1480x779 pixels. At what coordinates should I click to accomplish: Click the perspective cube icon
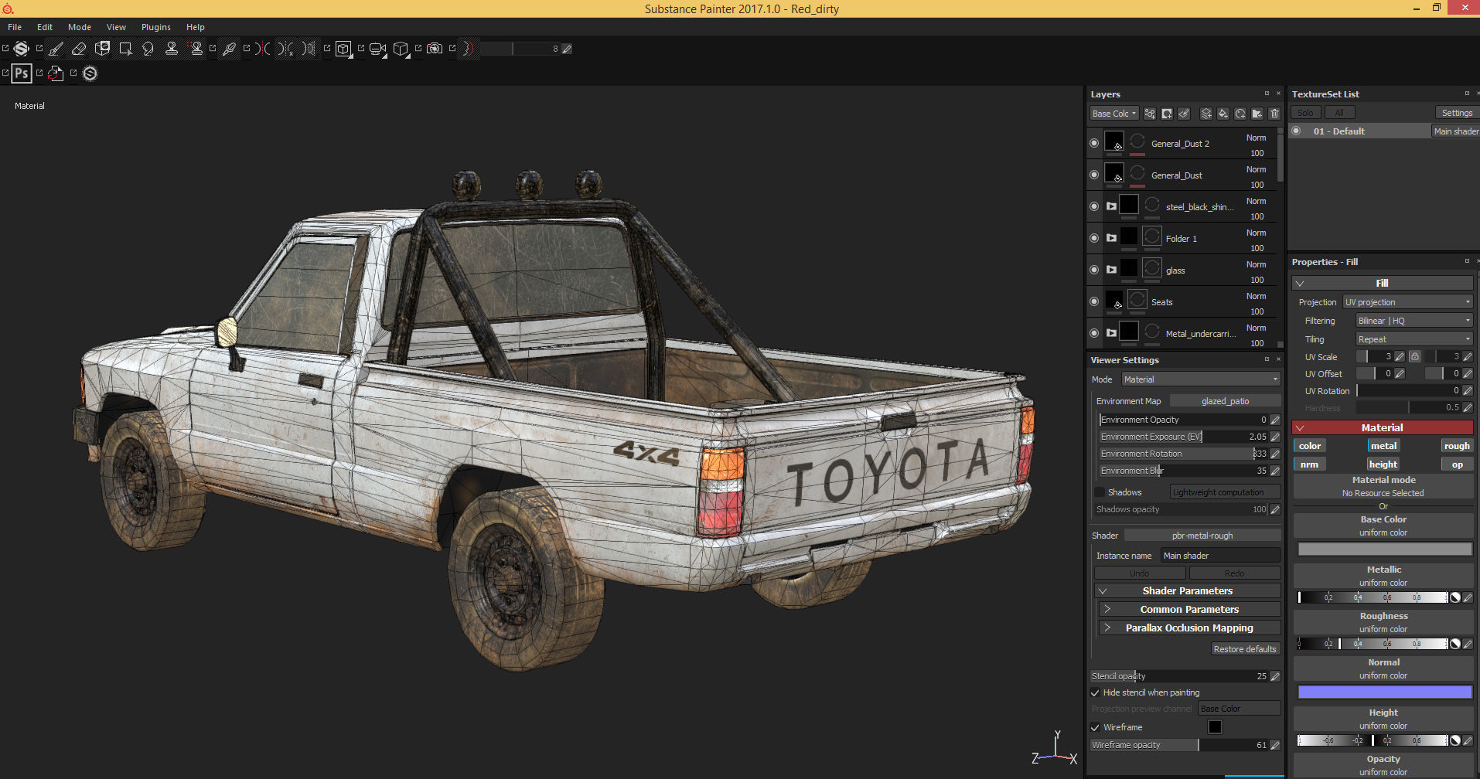click(401, 49)
